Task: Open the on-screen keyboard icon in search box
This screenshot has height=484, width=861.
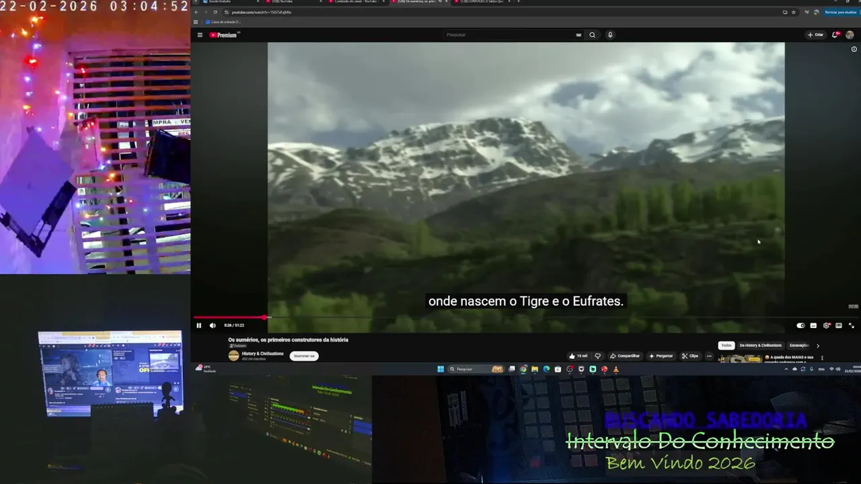Action: click(x=578, y=35)
